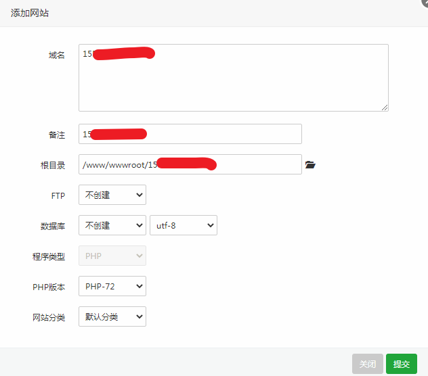Click the 域名 field label
428x376 pixels.
tap(56, 55)
